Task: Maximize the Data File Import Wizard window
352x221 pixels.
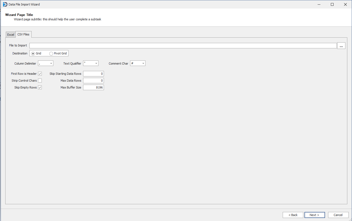Action: coord(332,4)
